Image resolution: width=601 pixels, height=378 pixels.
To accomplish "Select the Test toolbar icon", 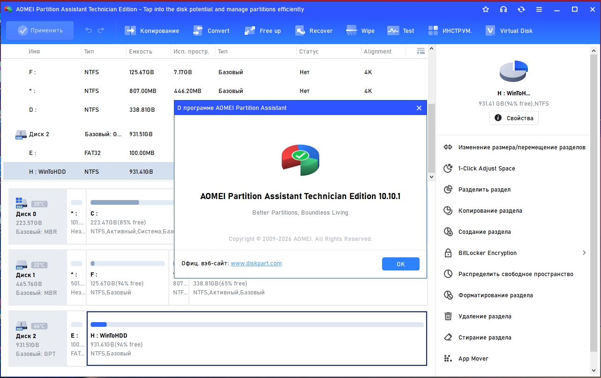I will 393,31.
